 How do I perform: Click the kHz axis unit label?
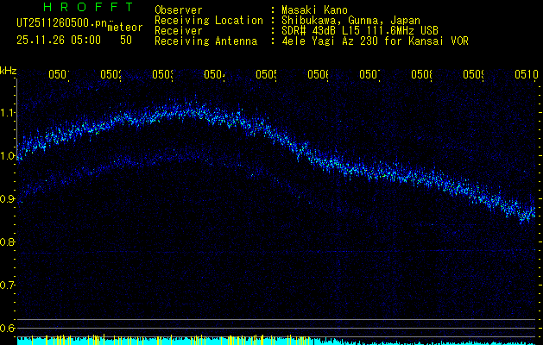click(9, 70)
